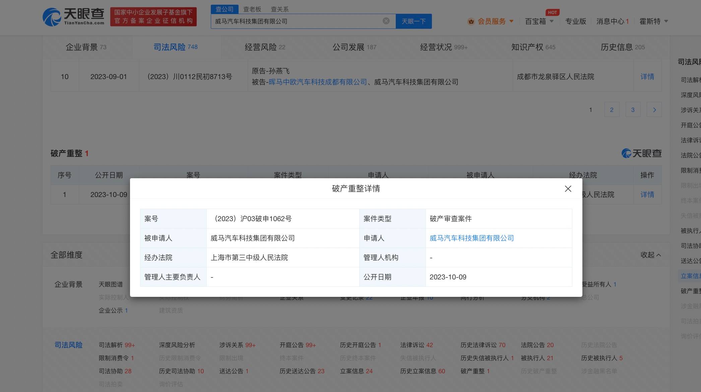Open 历史立案信息 60
701x392 pixels.
point(423,371)
